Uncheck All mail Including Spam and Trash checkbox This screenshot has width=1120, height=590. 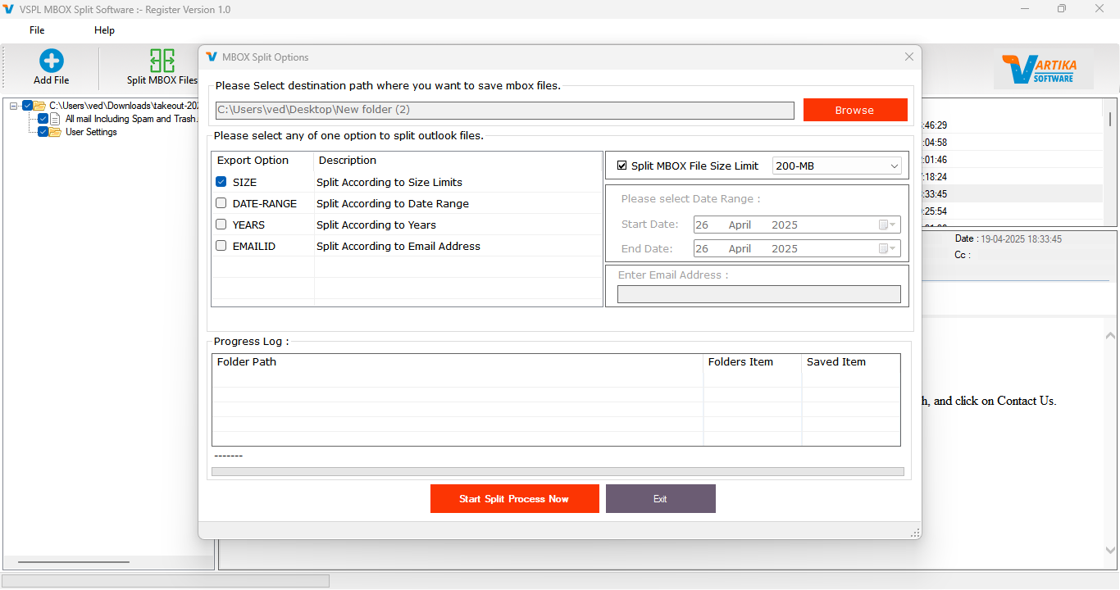[43, 119]
